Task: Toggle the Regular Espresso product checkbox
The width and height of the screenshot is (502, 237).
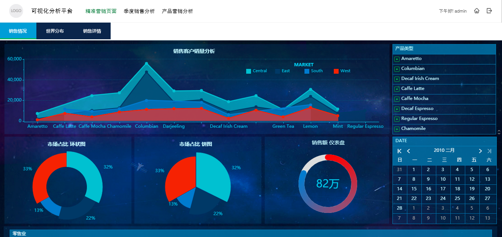Action: (x=397, y=119)
